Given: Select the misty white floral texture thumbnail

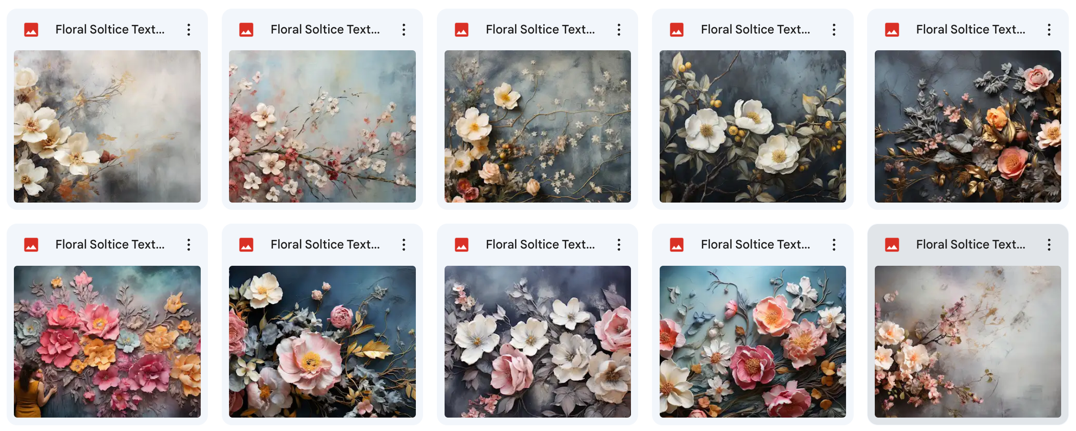Looking at the screenshot, I should pyautogui.click(x=107, y=126).
